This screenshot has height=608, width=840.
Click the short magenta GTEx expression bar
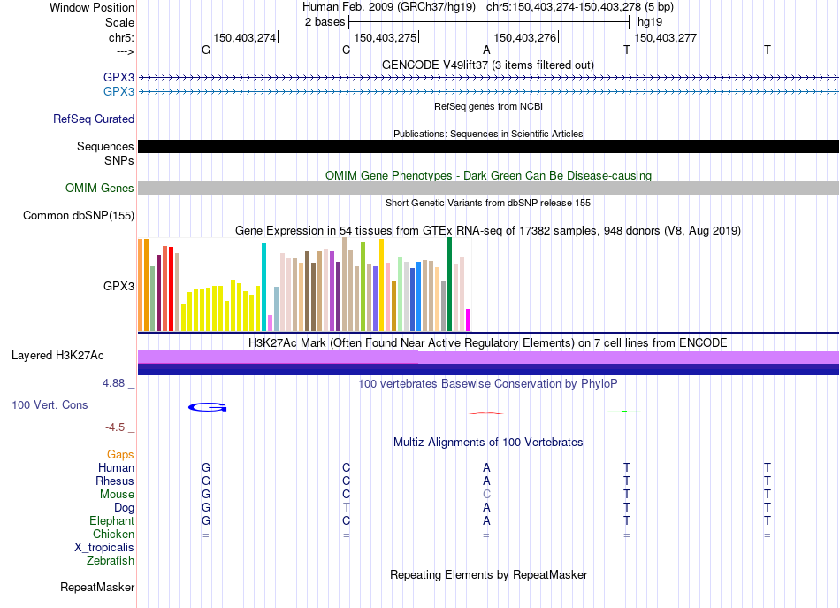469,320
